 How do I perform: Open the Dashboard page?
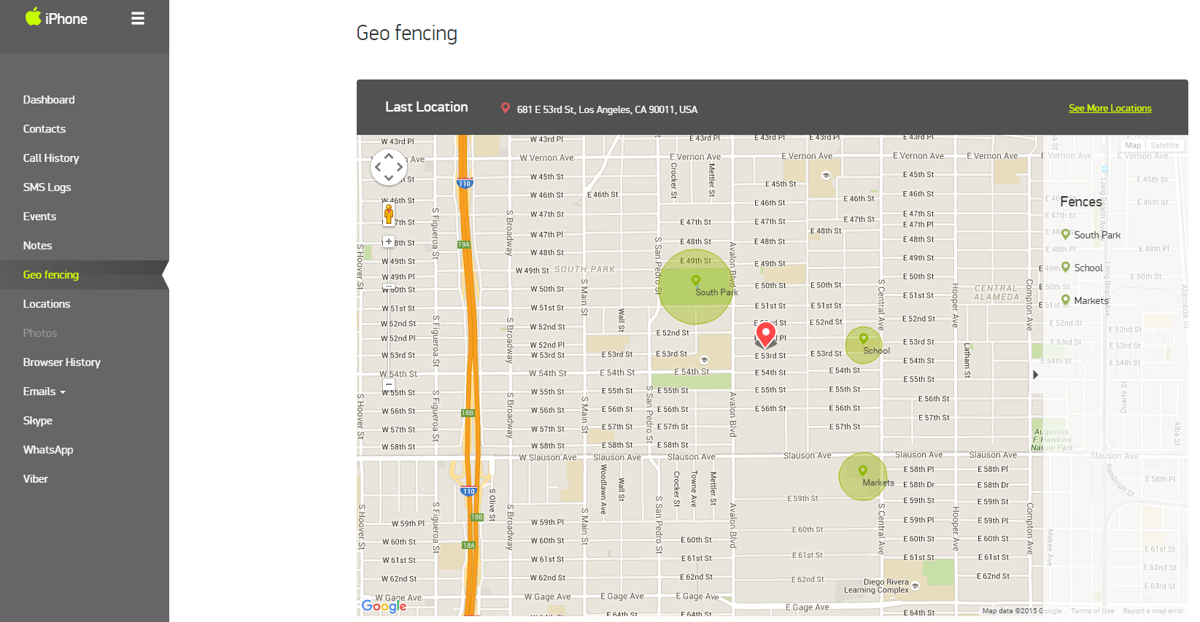(x=49, y=100)
